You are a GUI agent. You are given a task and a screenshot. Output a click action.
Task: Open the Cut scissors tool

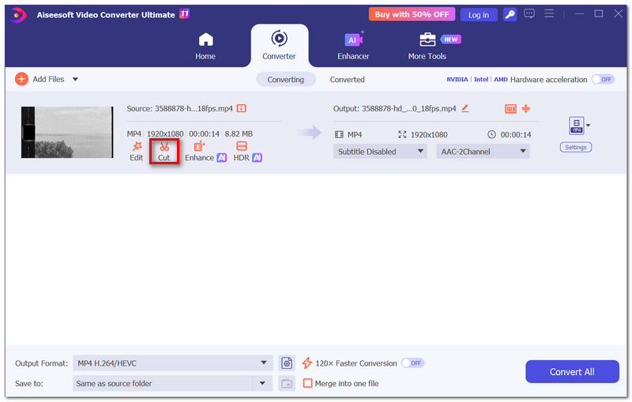pyautogui.click(x=164, y=152)
